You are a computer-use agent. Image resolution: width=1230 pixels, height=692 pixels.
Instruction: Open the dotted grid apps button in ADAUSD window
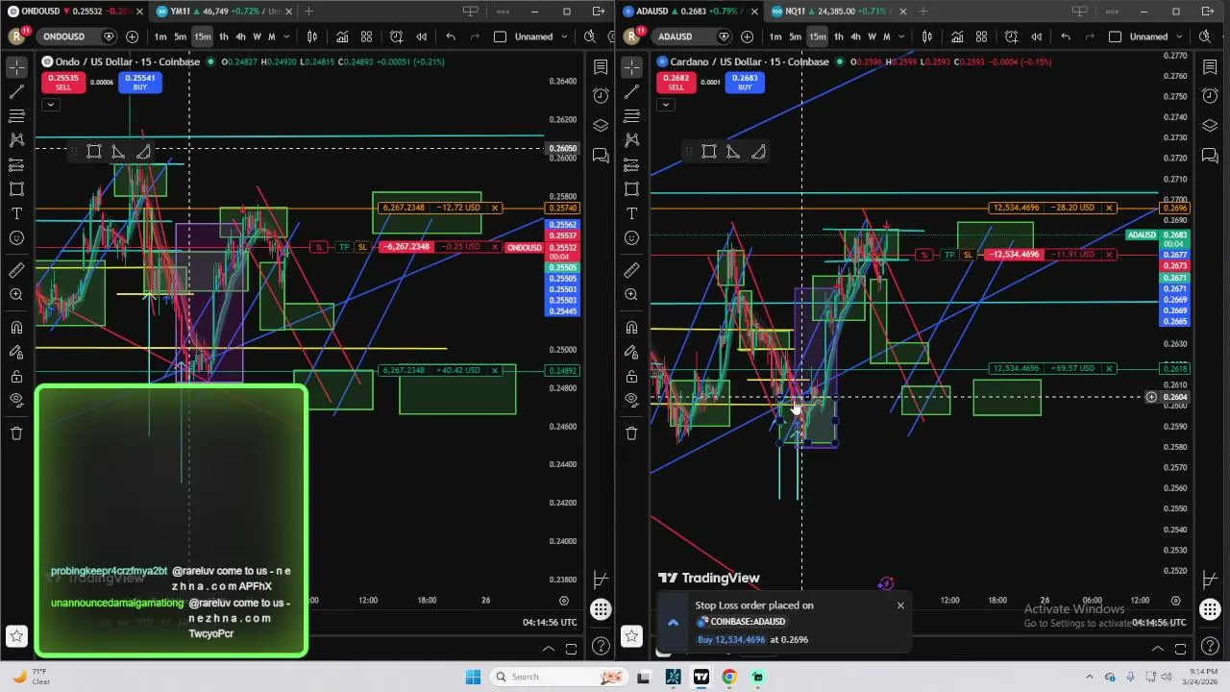click(x=1210, y=609)
